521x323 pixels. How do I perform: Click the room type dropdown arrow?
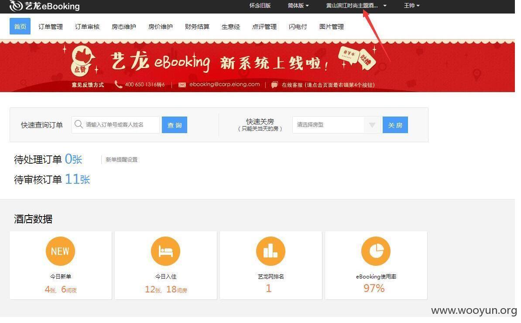[372, 125]
